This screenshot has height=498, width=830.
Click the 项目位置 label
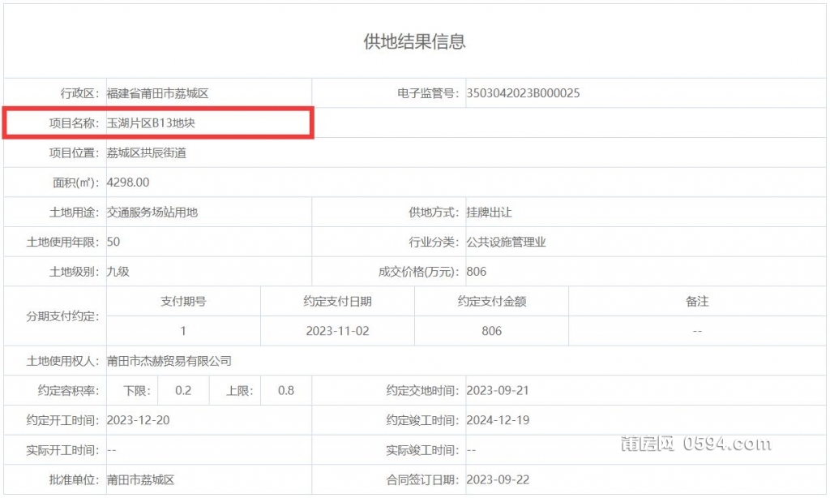(74, 153)
